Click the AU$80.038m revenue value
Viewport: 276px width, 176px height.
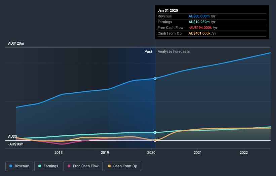(199, 16)
